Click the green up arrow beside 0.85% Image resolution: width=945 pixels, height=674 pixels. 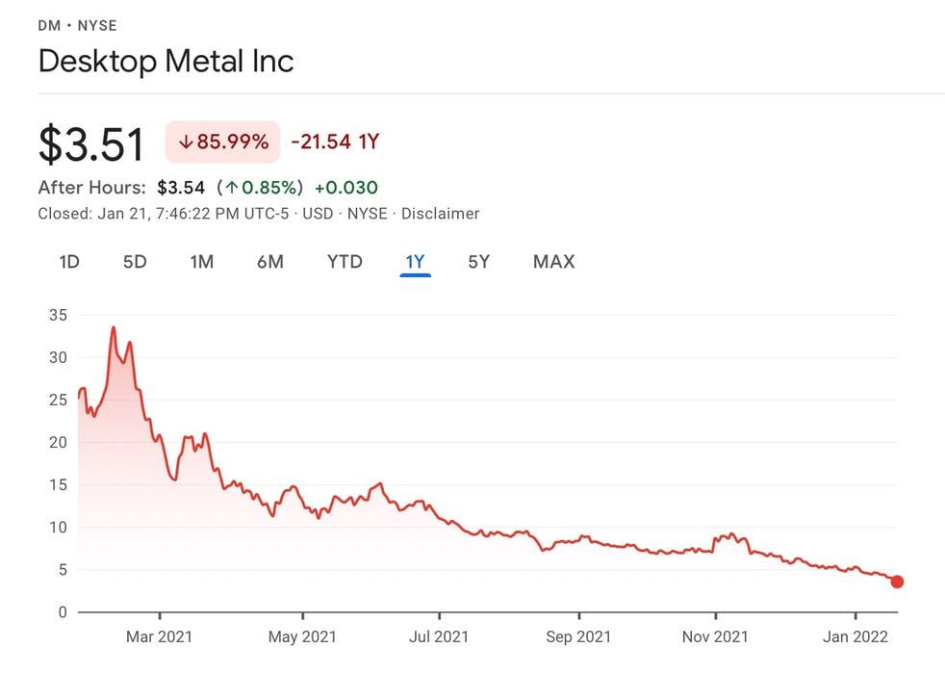[x=234, y=188]
